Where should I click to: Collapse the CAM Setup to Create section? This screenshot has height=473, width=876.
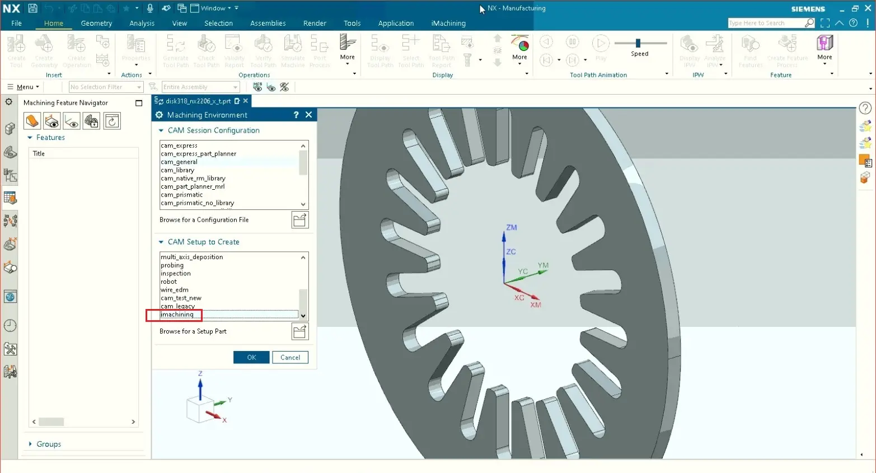click(161, 242)
